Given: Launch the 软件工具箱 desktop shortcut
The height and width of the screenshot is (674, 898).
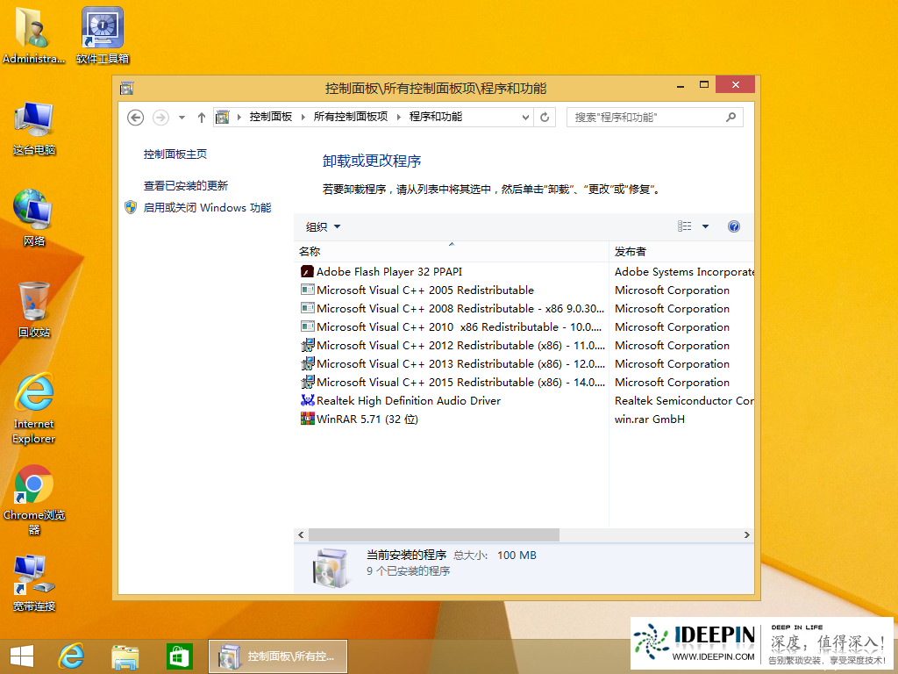Looking at the screenshot, I should click(103, 35).
